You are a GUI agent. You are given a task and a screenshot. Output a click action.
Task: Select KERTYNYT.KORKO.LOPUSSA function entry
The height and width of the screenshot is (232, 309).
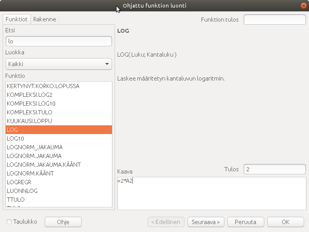43,86
